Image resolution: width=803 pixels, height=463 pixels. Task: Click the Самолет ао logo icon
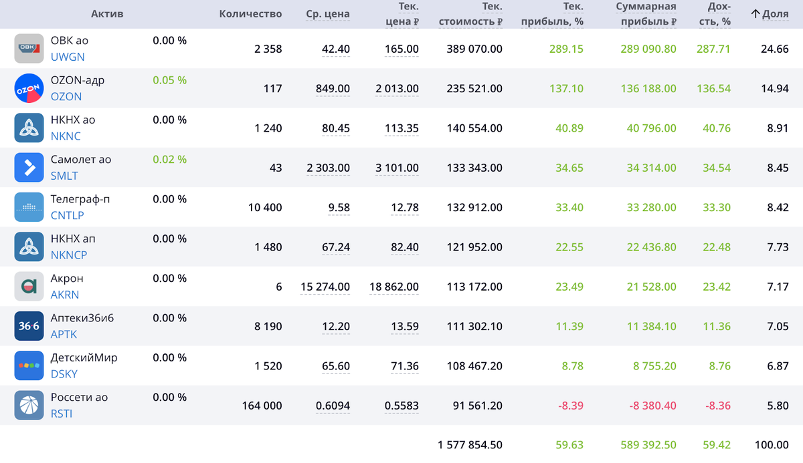pos(29,167)
